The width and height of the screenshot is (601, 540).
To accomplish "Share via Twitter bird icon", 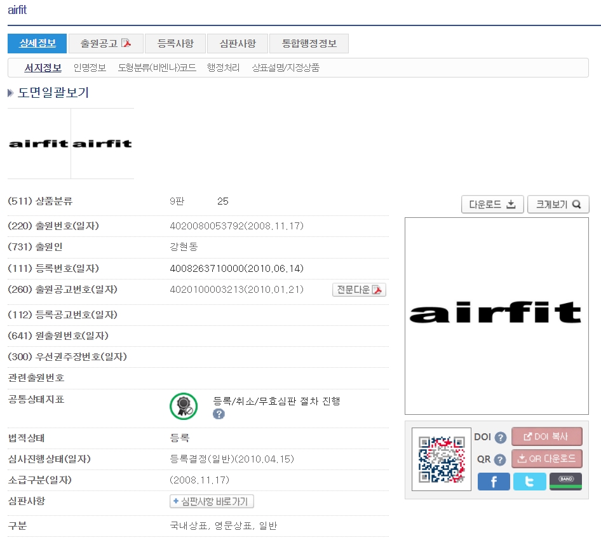I will click(529, 482).
